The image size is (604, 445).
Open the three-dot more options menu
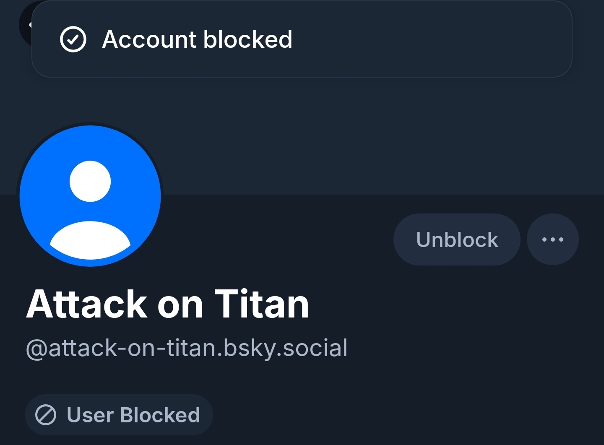click(552, 239)
